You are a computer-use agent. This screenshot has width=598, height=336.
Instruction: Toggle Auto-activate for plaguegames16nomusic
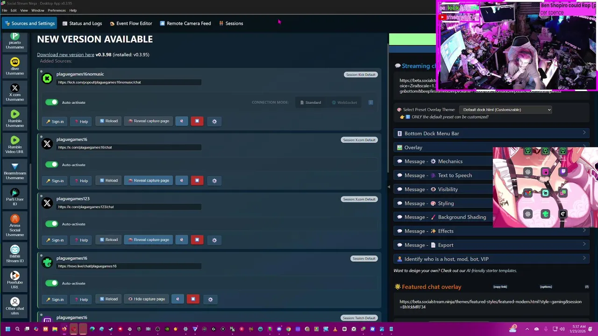[51, 102]
